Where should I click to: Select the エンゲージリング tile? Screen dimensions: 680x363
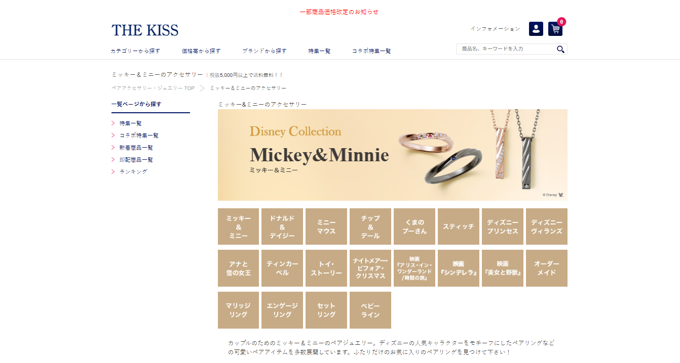[x=282, y=310]
